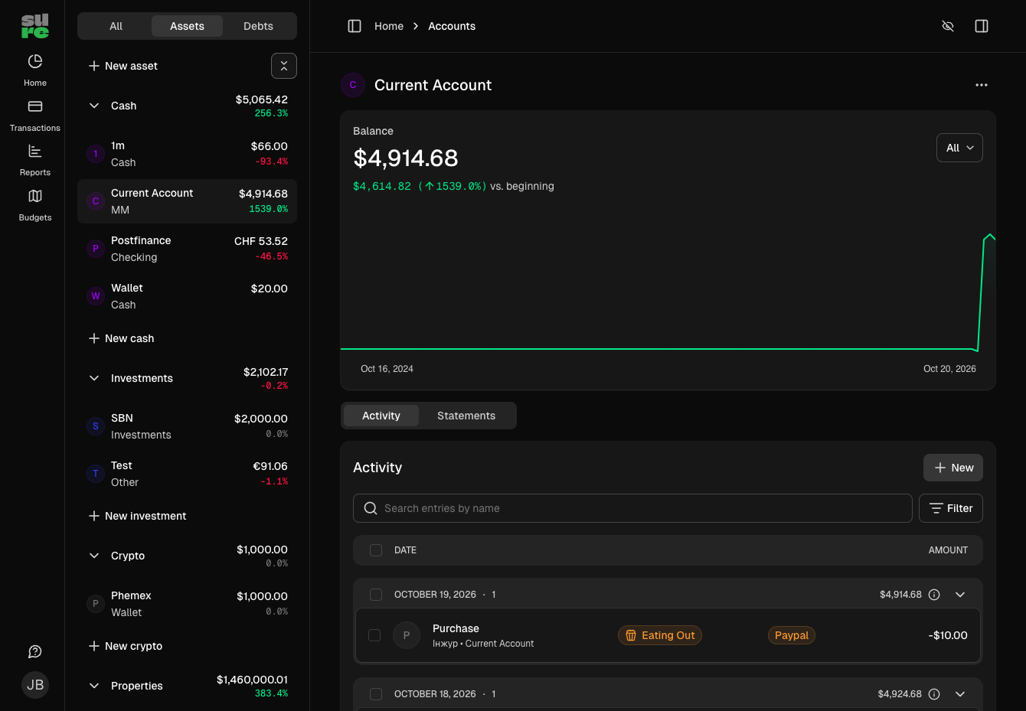Open the Reports section
The height and width of the screenshot is (711, 1026).
[35, 159]
